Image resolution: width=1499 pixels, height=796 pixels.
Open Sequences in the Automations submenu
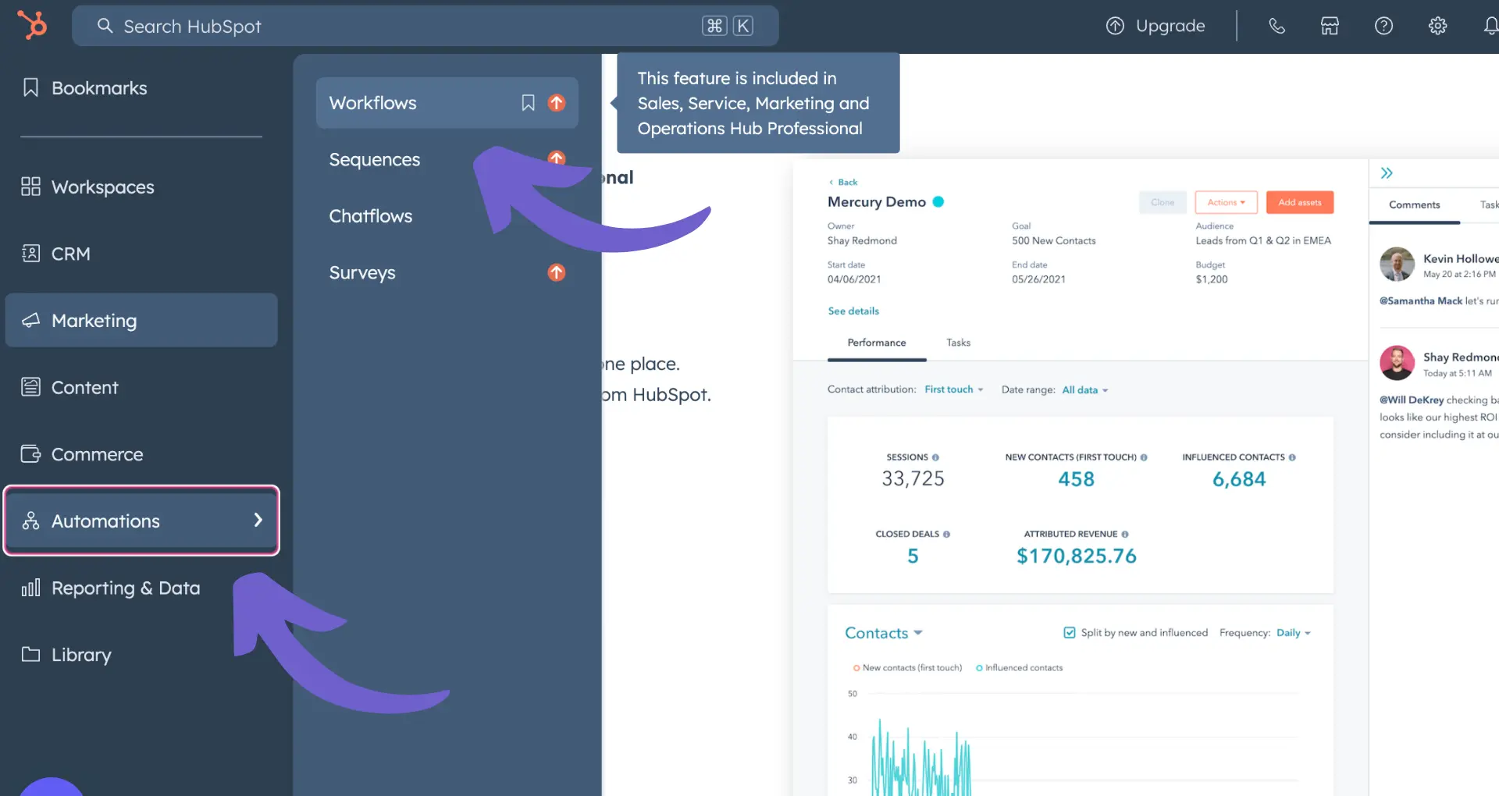pyautogui.click(x=375, y=159)
